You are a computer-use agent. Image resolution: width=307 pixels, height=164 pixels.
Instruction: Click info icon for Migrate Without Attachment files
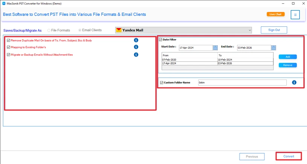point(136,55)
